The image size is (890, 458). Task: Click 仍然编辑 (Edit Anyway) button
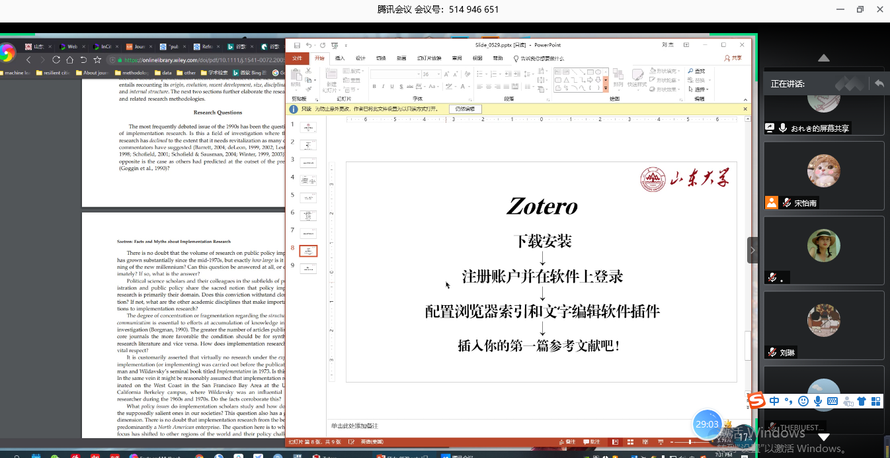coord(465,109)
